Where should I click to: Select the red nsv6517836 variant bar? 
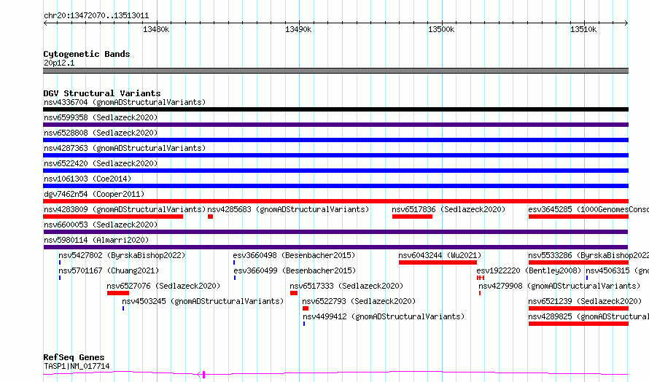point(412,217)
